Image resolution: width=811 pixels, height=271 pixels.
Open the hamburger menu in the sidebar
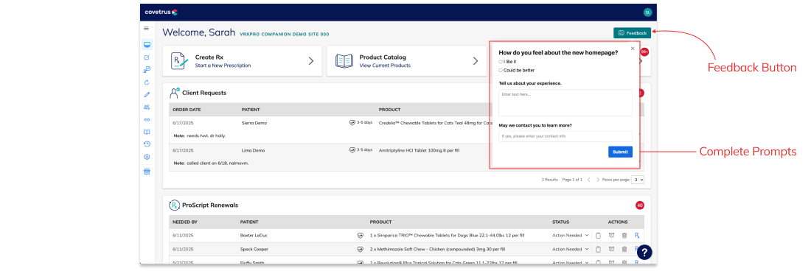pos(147,29)
